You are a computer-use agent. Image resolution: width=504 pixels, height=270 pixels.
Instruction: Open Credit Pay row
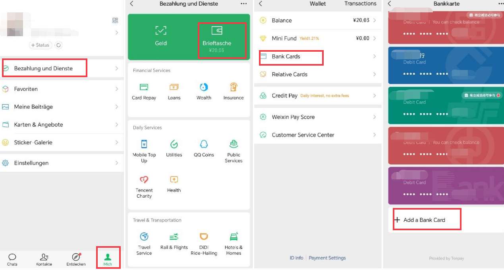pyautogui.click(x=318, y=96)
